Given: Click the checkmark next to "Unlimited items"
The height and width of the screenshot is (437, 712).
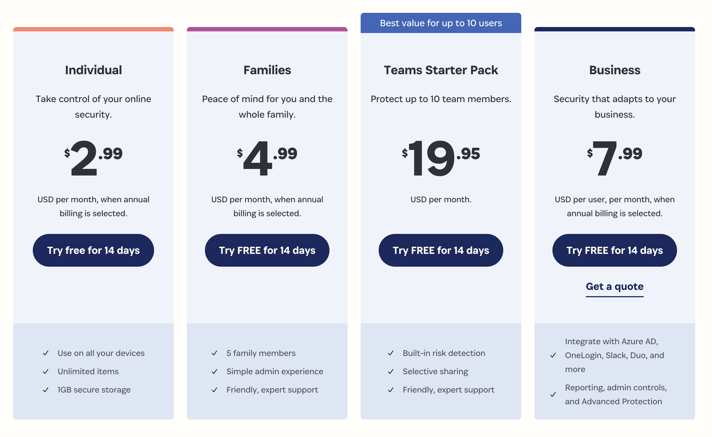Looking at the screenshot, I should [46, 371].
